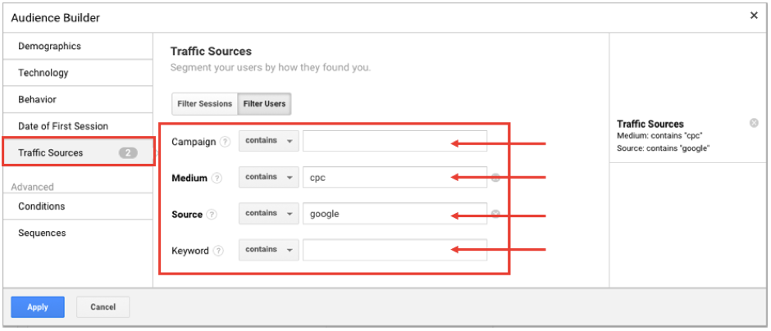This screenshot has height=331, width=771.
Task: Switch to Filter Users mode
Action: [x=264, y=104]
